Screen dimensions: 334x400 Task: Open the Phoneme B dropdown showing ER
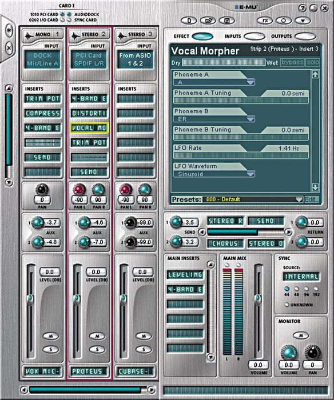(214, 119)
